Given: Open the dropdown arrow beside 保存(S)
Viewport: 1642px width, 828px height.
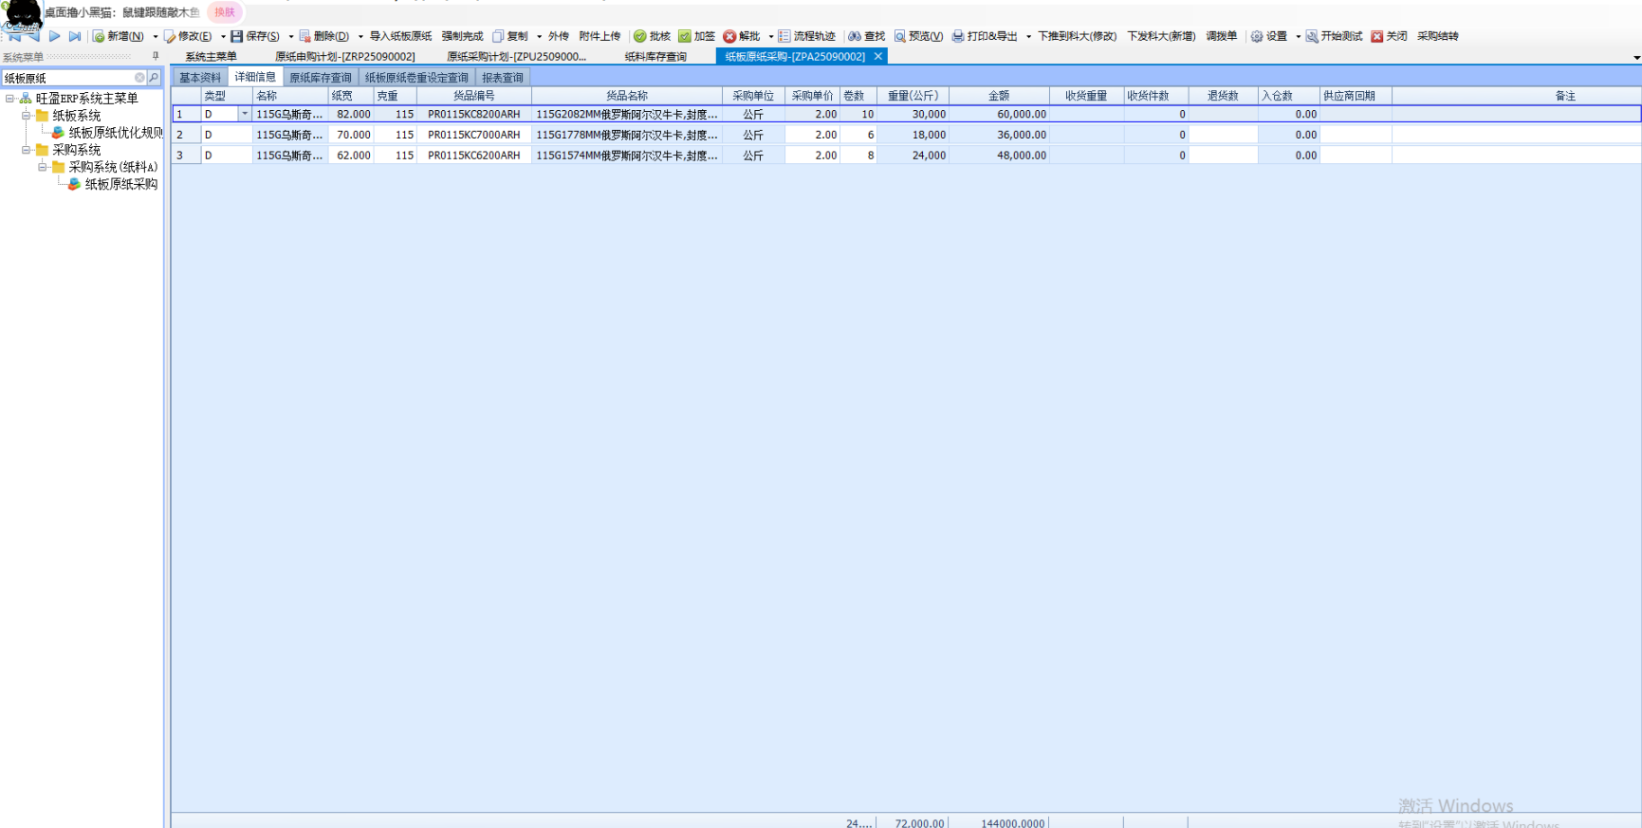Looking at the screenshot, I should 290,36.
